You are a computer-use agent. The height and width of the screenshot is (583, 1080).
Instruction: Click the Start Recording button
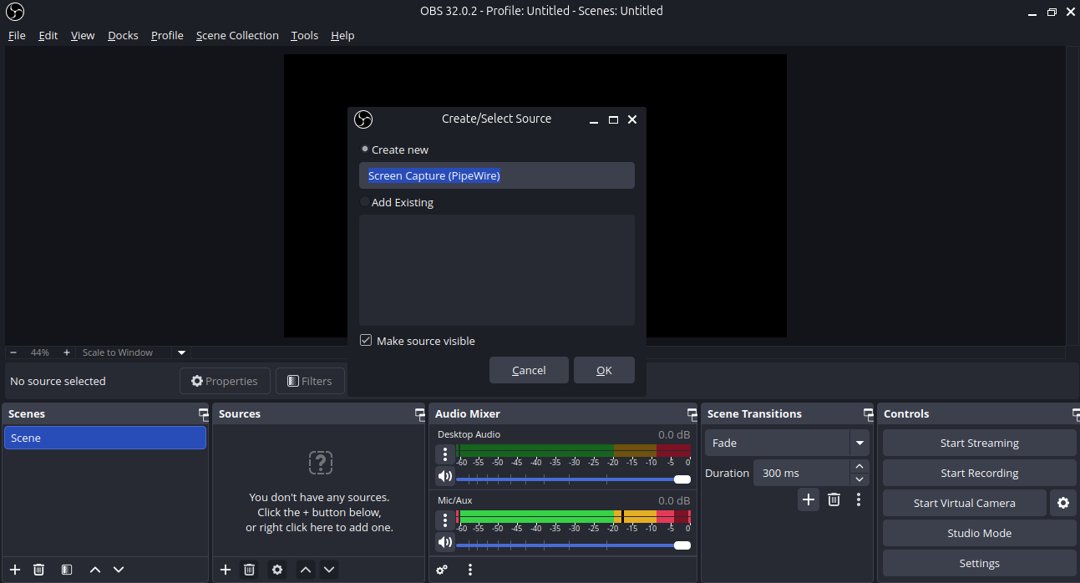pos(979,473)
